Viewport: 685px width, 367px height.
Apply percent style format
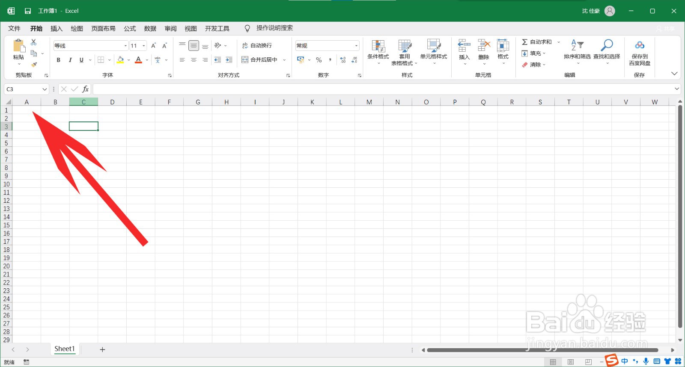coord(319,60)
